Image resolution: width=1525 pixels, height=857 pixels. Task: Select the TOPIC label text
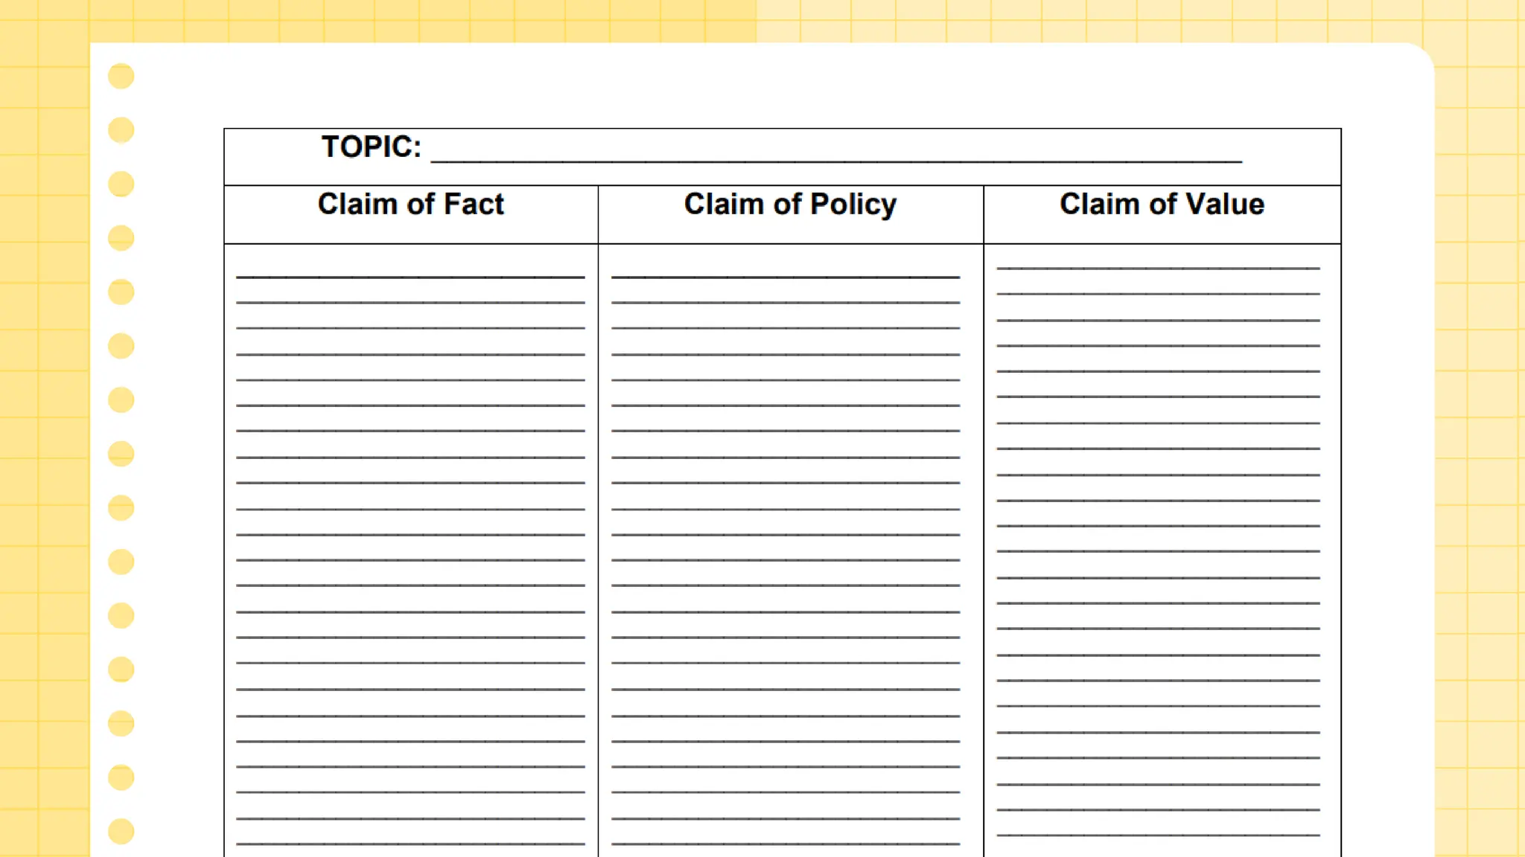pos(371,147)
